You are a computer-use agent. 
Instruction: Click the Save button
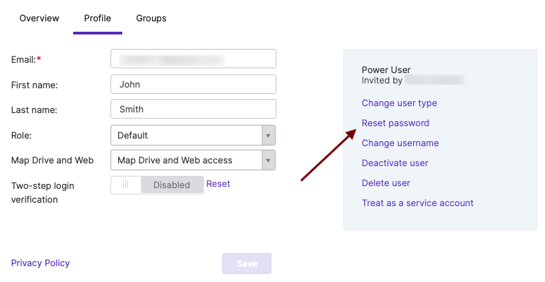pyautogui.click(x=247, y=263)
